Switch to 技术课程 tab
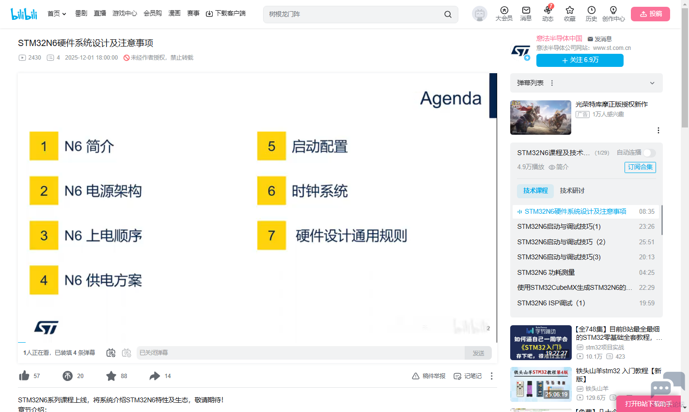The image size is (689, 412). click(535, 190)
